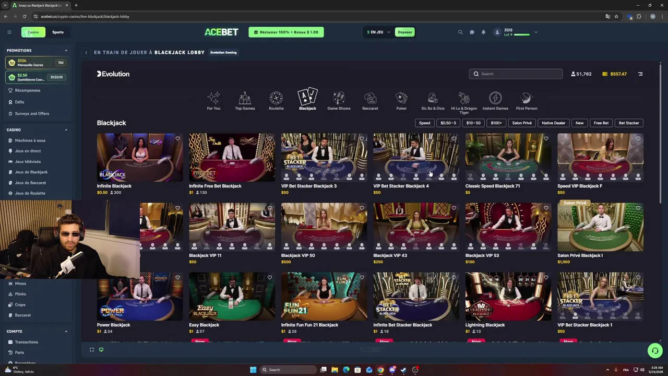
Task: Click the Evolution lobby search field
Action: (x=516, y=74)
